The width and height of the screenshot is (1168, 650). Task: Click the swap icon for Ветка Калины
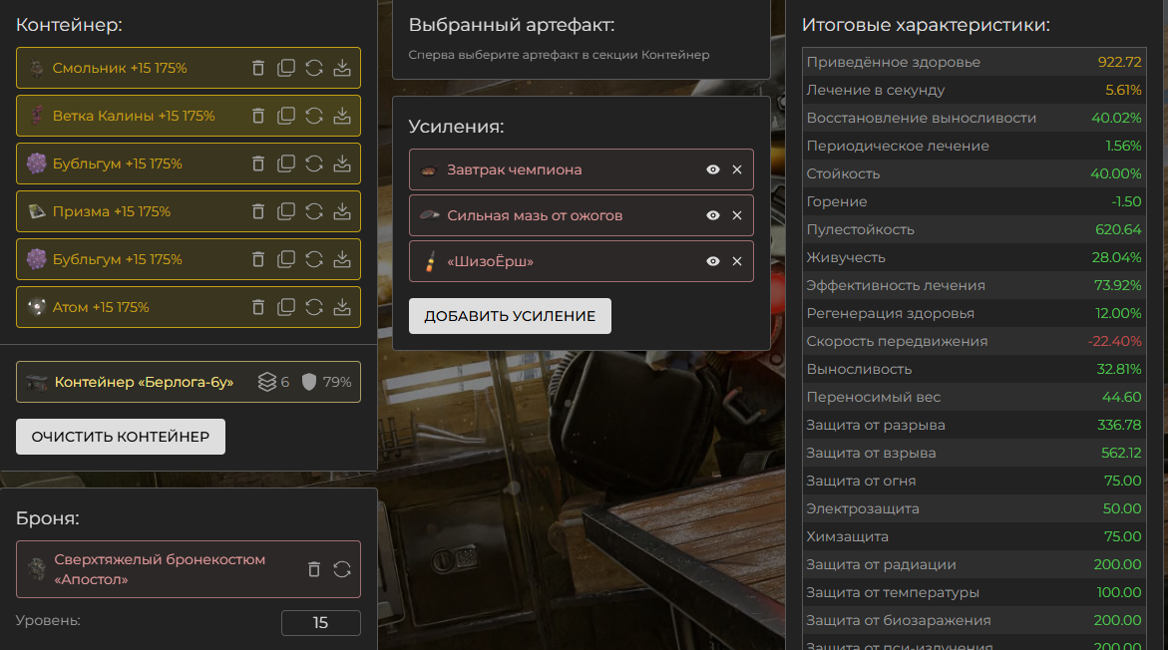(314, 116)
